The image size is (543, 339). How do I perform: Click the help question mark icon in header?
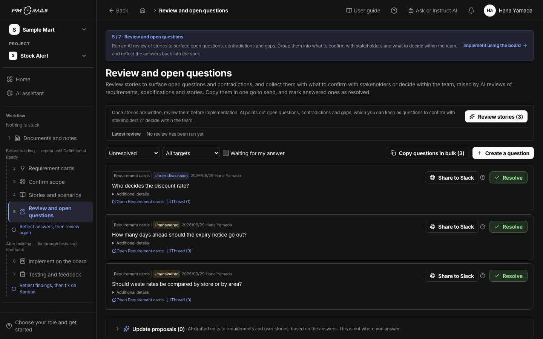pyautogui.click(x=394, y=11)
